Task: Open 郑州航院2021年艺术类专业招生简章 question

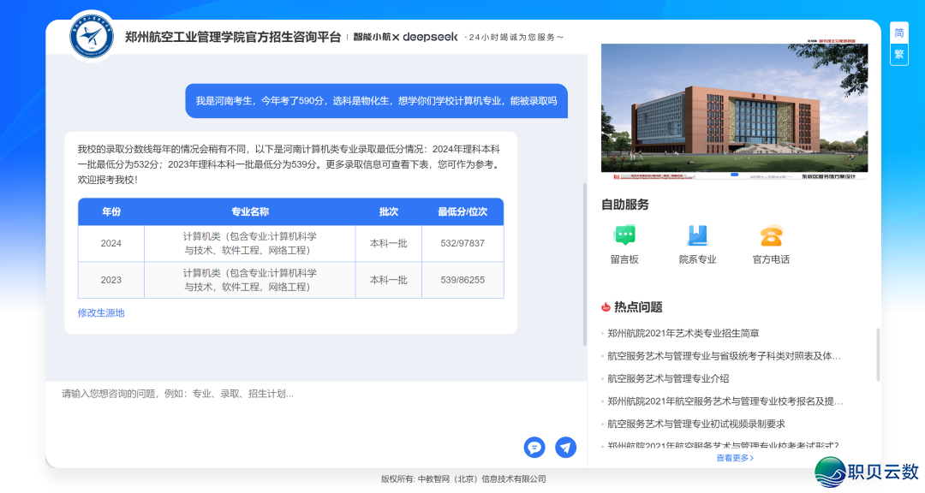Action: click(x=683, y=334)
